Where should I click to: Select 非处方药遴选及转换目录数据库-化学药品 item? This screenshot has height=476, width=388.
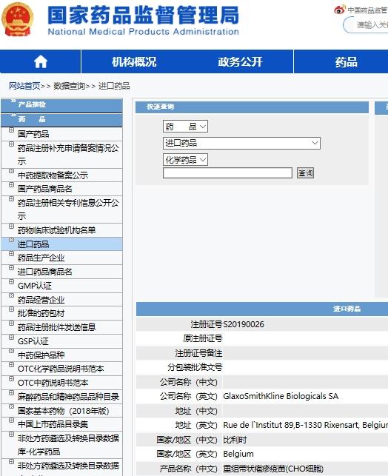pos(68,445)
